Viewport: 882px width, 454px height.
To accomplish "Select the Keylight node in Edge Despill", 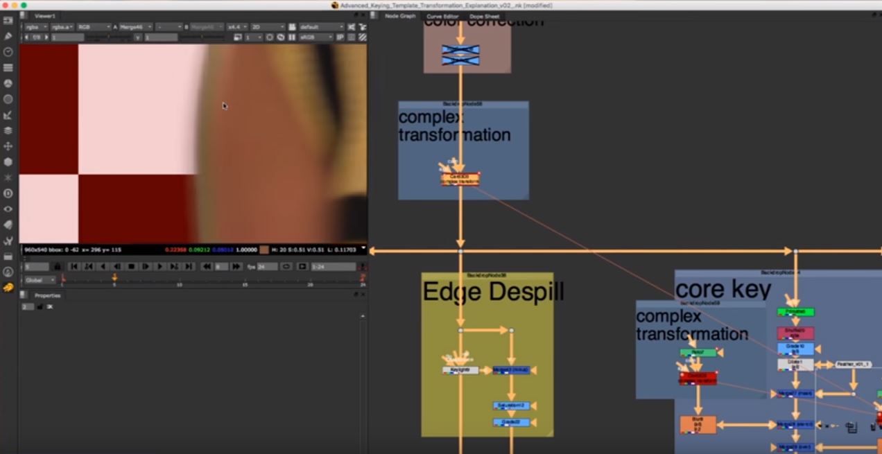I will [460, 369].
